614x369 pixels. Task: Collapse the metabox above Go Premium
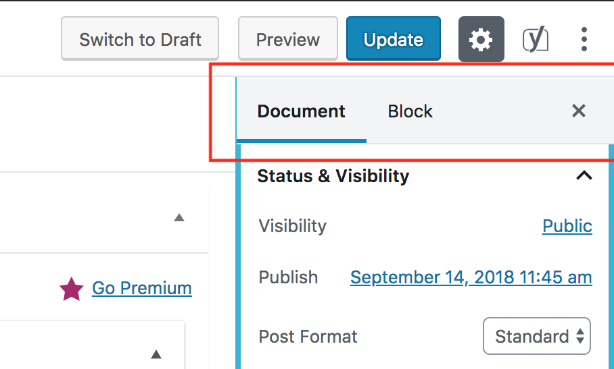click(179, 217)
